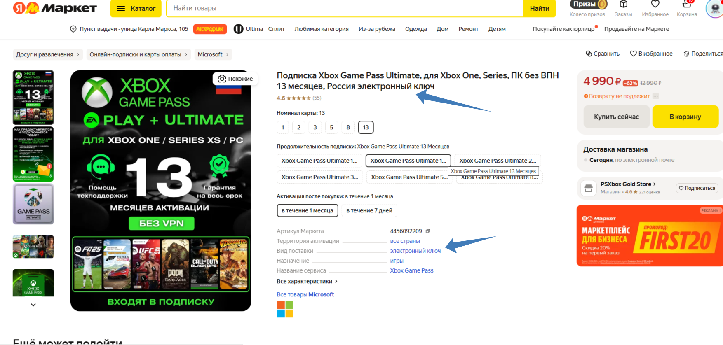Screen dimensions: 723x345
Task: Open the Дом category
Action: (443, 29)
